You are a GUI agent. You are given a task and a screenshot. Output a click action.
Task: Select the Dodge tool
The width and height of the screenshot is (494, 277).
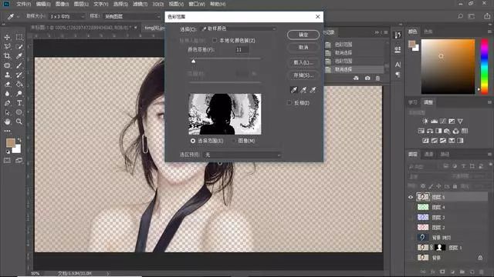coord(19,94)
